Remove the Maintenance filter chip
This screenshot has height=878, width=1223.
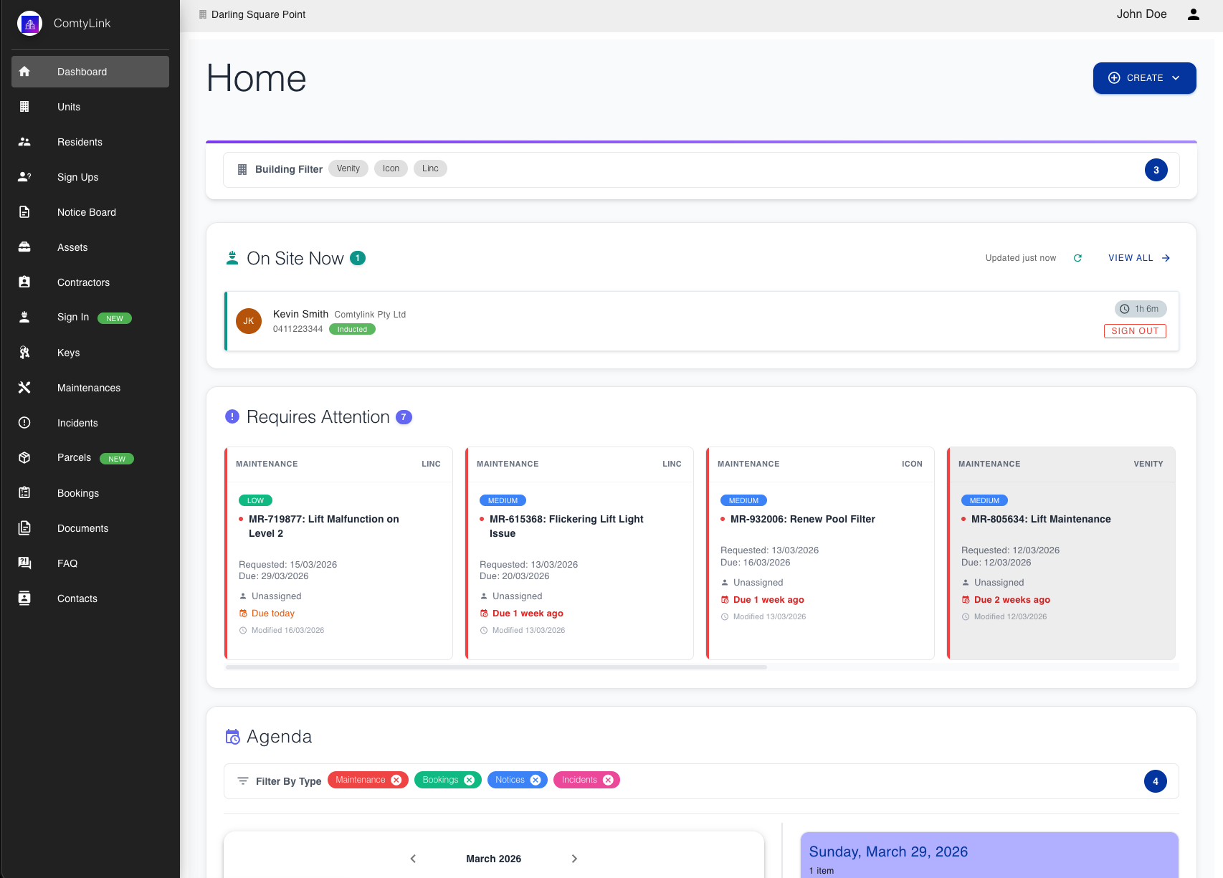[x=396, y=780]
